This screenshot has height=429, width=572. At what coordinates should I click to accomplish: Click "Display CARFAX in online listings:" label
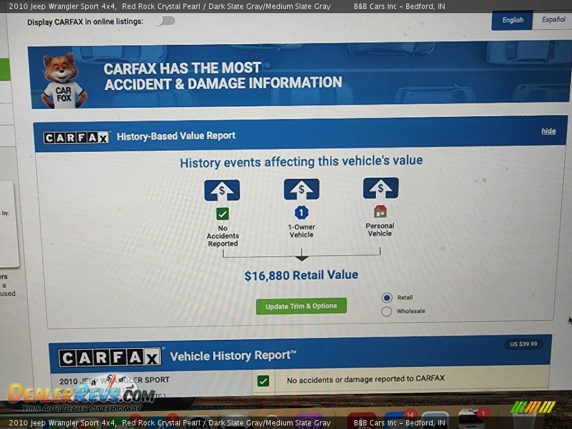click(x=85, y=22)
